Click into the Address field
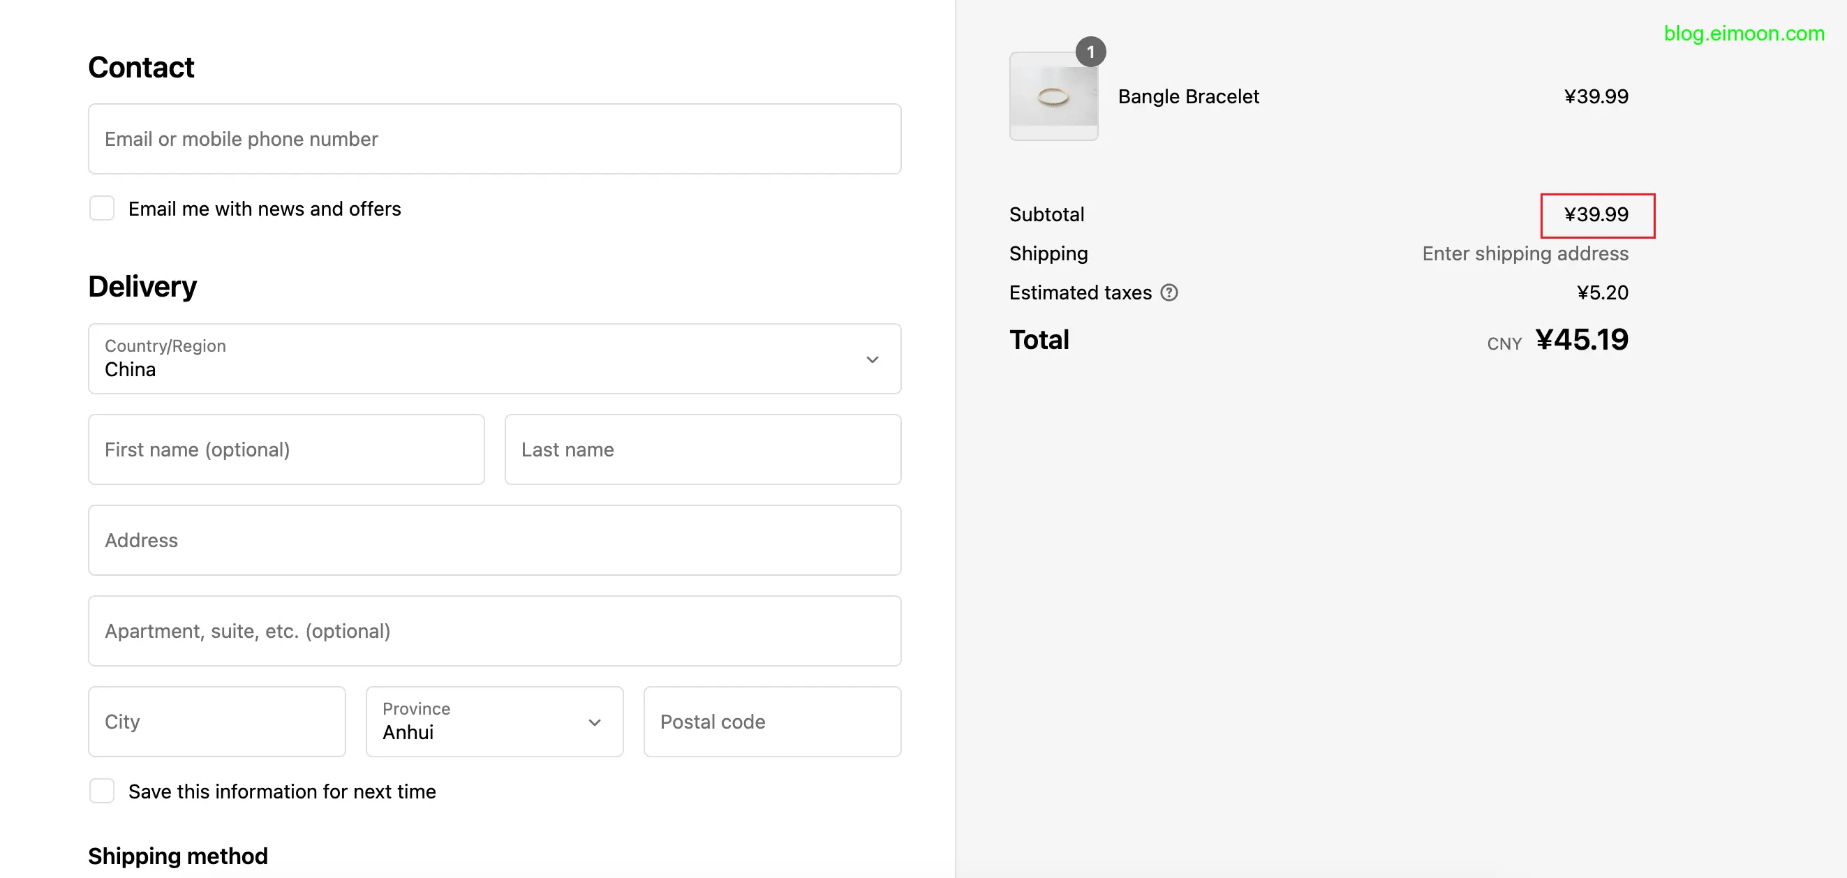This screenshot has width=1847, height=878. tap(494, 540)
